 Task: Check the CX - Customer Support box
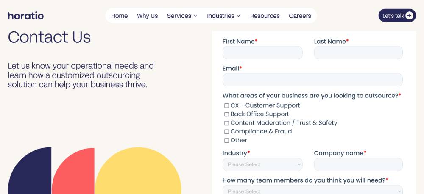coord(226,106)
